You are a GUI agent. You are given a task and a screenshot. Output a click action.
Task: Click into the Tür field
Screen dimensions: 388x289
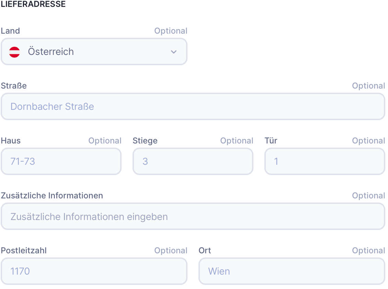click(324, 162)
